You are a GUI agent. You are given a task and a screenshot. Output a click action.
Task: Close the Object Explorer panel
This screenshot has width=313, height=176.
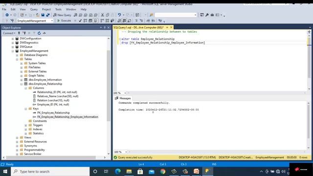coord(109,27)
